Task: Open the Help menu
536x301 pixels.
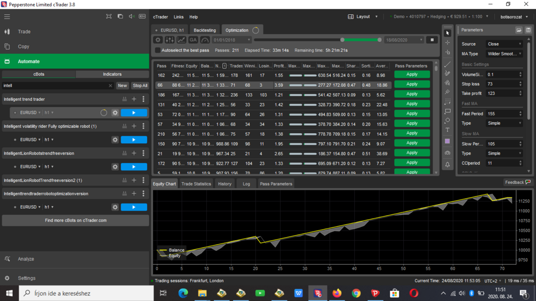Action: pos(194,17)
